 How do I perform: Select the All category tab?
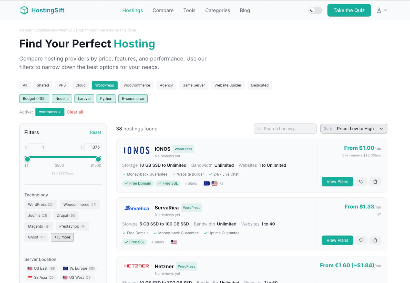(x=25, y=85)
